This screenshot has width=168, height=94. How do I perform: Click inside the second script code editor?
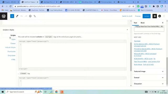(x=74, y=83)
